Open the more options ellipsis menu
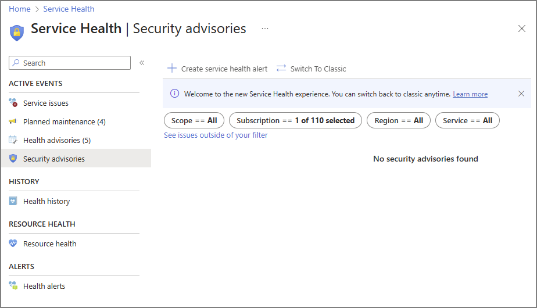 (x=265, y=28)
